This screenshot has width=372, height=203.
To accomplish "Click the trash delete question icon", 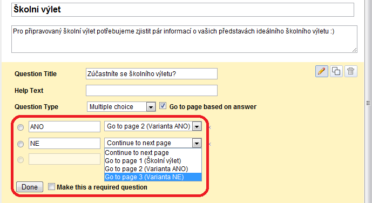I will tap(350, 71).
